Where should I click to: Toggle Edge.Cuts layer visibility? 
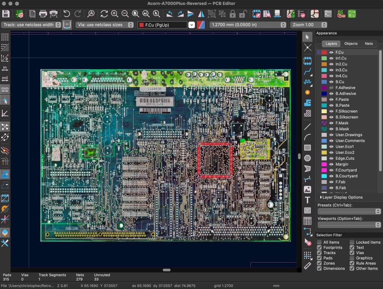click(x=331, y=159)
